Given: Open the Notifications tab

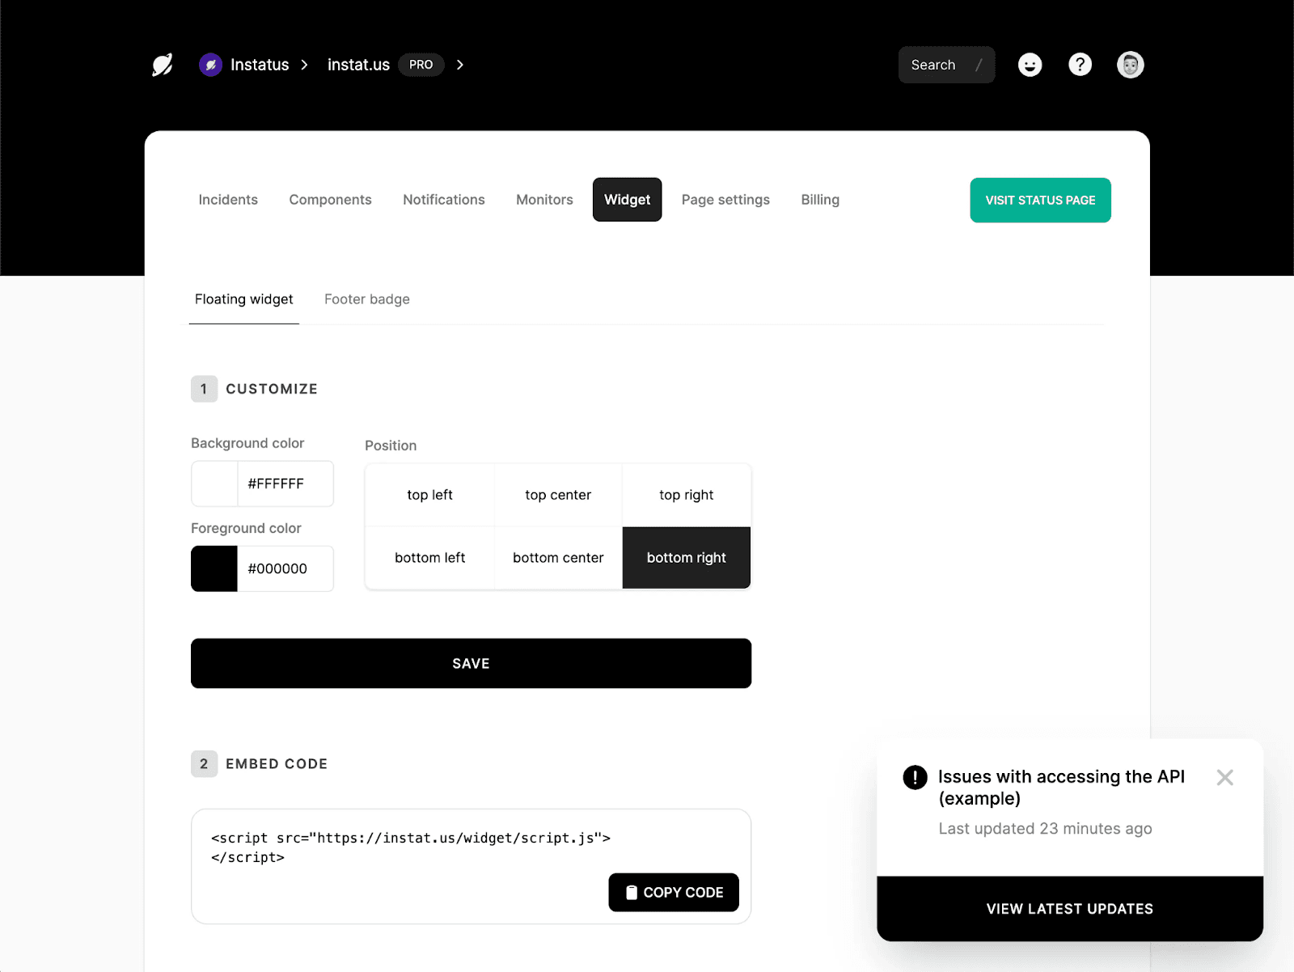Looking at the screenshot, I should (444, 200).
